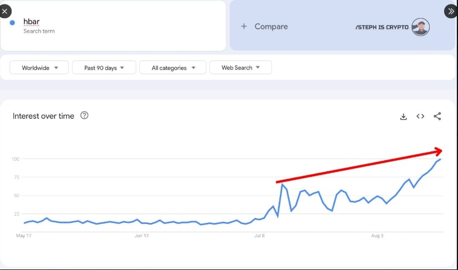458x270 pixels.
Task: Click the Interest over time heading
Action: [43, 116]
